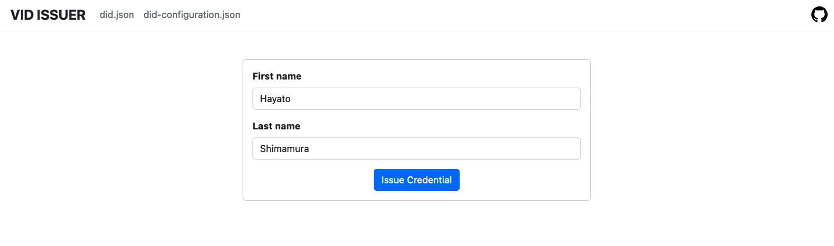Open the GitHub repository icon
Viewport: 834px width, 246px height.
819,15
